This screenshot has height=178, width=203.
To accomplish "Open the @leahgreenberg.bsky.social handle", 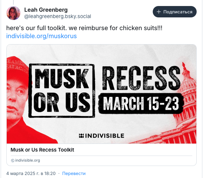I will tap(58, 16).
